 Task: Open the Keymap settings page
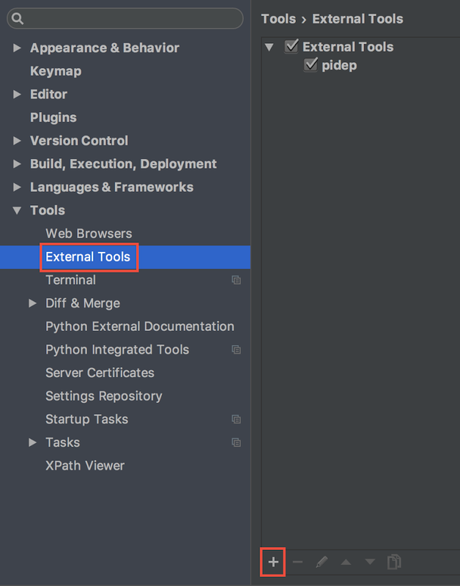(x=56, y=71)
